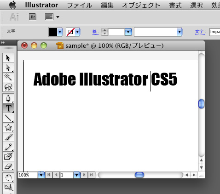This screenshot has width=220, height=194.
Task: Select the Line Segment tool
Action: 8,118
